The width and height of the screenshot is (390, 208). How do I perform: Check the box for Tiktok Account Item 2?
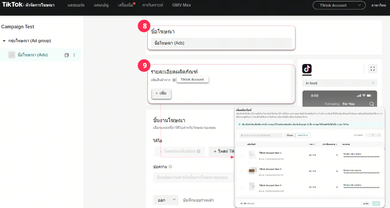click(x=242, y=171)
